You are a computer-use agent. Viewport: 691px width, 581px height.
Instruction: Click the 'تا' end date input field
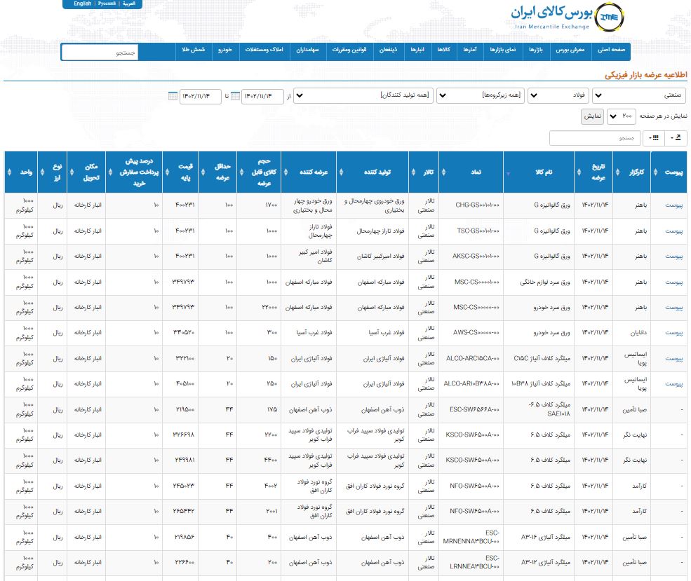pos(200,96)
